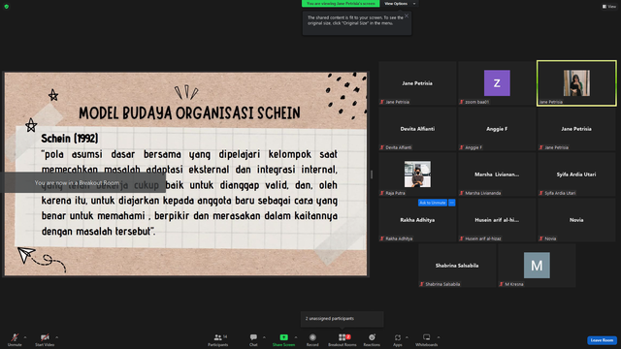Click the shared slide titled Model Budaya Organisasi Schein
621x349 pixels.
point(185,174)
